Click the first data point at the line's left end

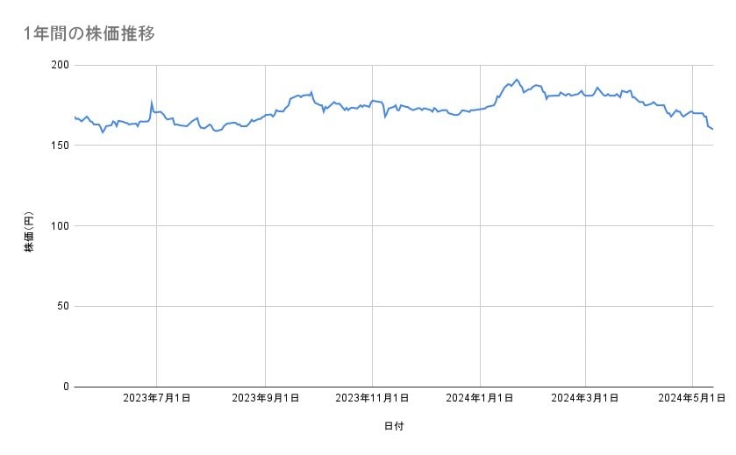click(75, 117)
